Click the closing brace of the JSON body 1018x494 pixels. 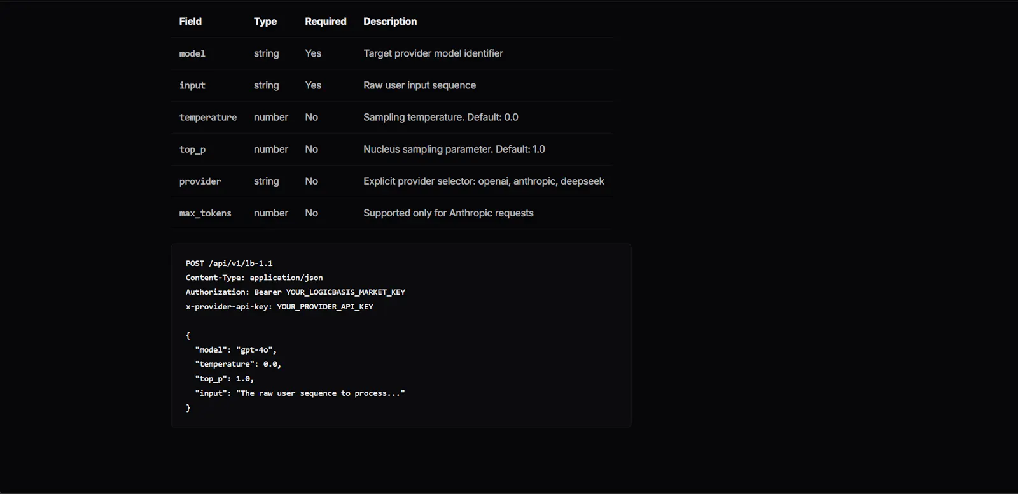click(x=188, y=408)
